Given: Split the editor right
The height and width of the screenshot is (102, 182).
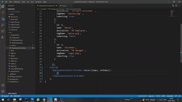Looking at the screenshot, I should coord(176,6).
